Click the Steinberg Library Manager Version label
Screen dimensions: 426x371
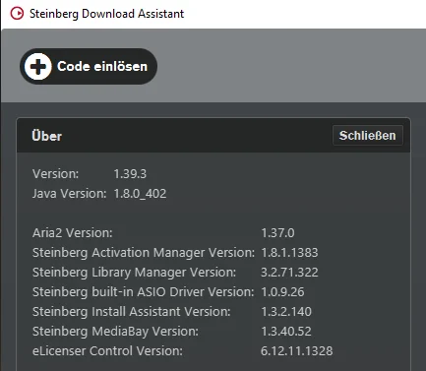tap(134, 273)
